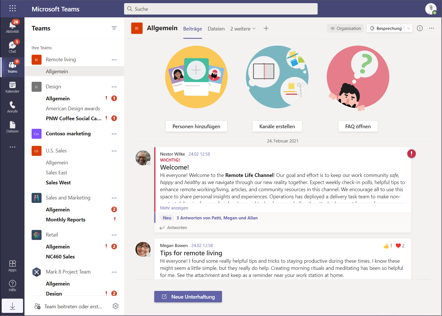Open more options for Retail team
This screenshot has width=442, height=316.
(114, 235)
